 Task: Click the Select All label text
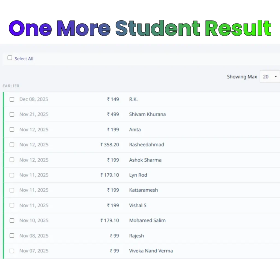24,59
